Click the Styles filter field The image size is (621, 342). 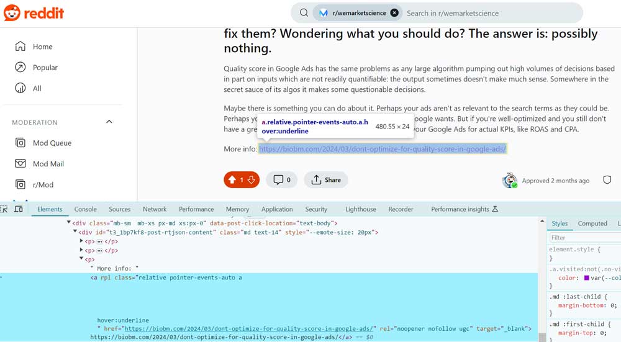tap(584, 238)
